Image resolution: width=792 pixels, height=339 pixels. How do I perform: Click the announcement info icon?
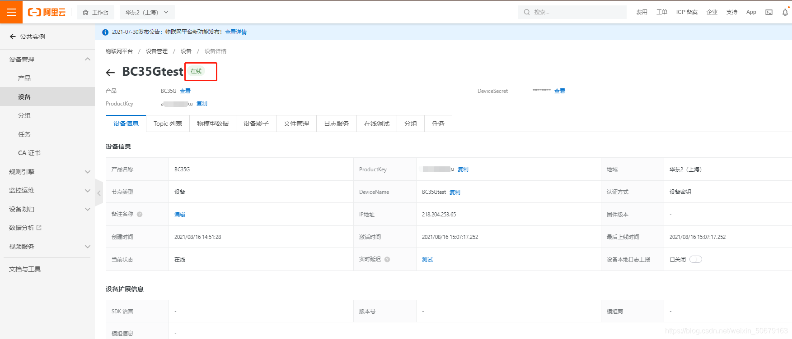(x=105, y=32)
